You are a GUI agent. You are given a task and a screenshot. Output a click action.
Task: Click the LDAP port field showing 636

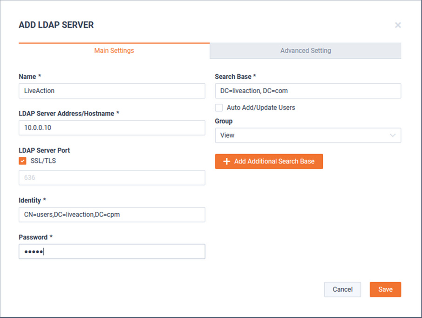click(x=112, y=177)
